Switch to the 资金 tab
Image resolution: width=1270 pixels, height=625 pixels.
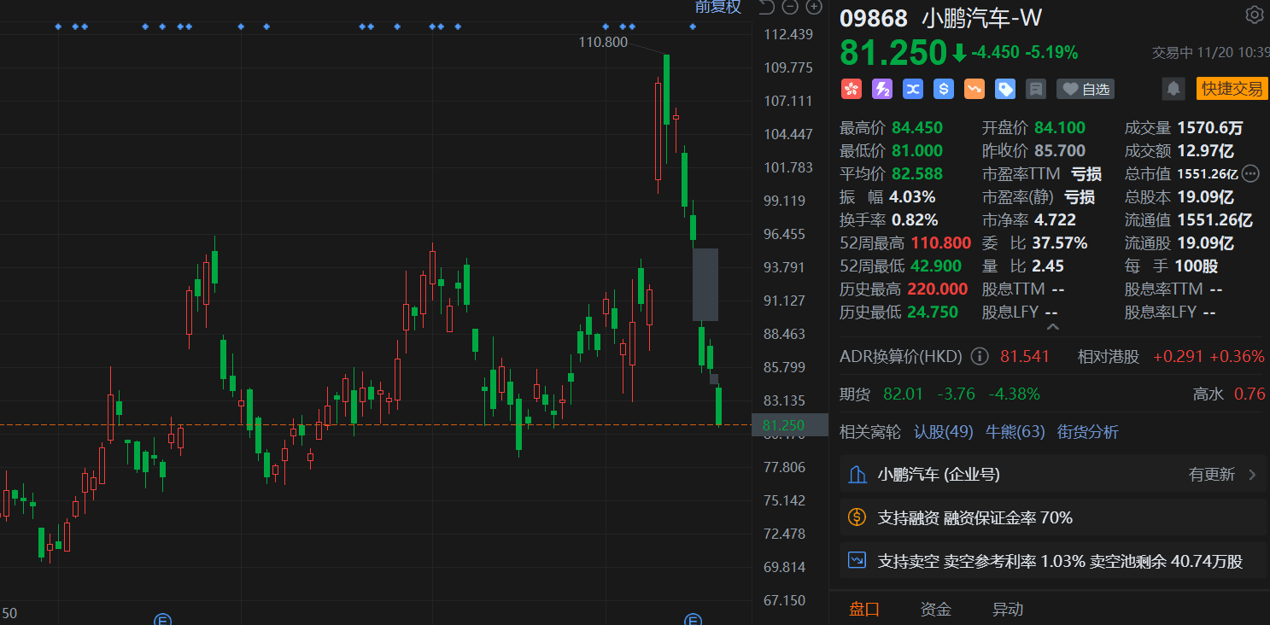(935, 609)
